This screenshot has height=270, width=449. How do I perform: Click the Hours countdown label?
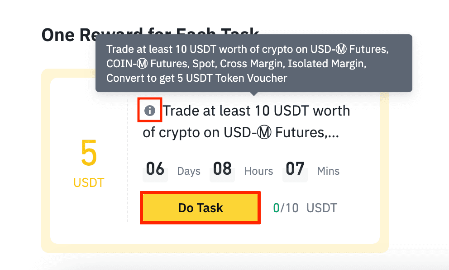pos(258,171)
